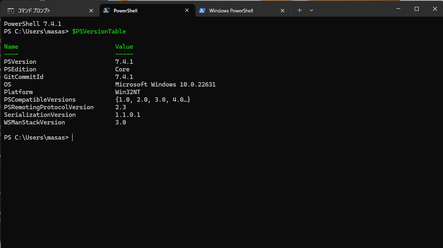This screenshot has width=443, height=248.
Task: Open the new tab profile dropdown chevron
Action: click(311, 10)
